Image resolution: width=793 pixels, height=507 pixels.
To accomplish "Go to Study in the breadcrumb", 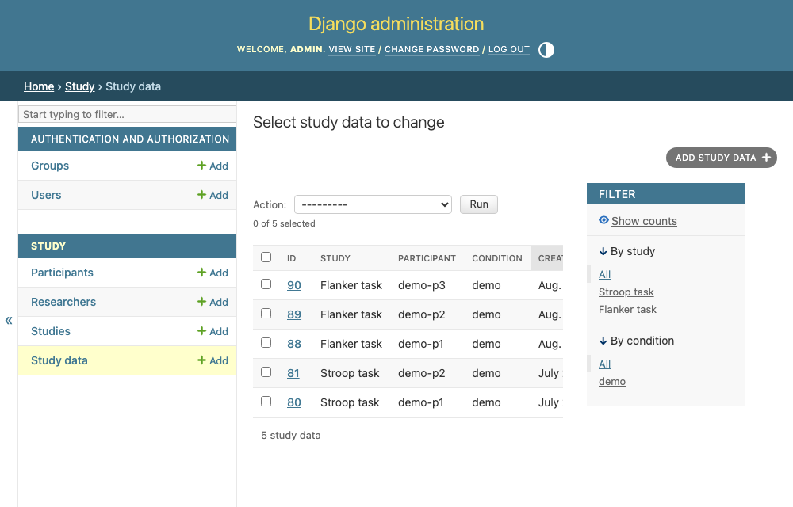I will [80, 86].
